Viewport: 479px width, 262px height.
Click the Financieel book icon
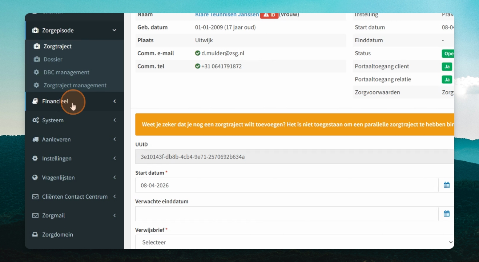pyautogui.click(x=35, y=101)
